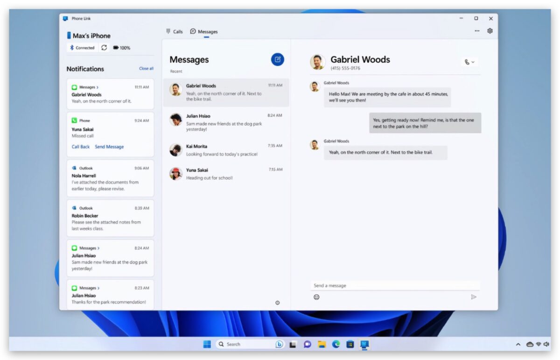Click Yuna Sakai's avatar in message list

click(x=176, y=174)
